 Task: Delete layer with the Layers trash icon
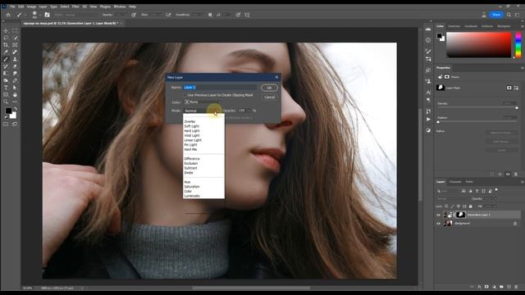pos(516,287)
